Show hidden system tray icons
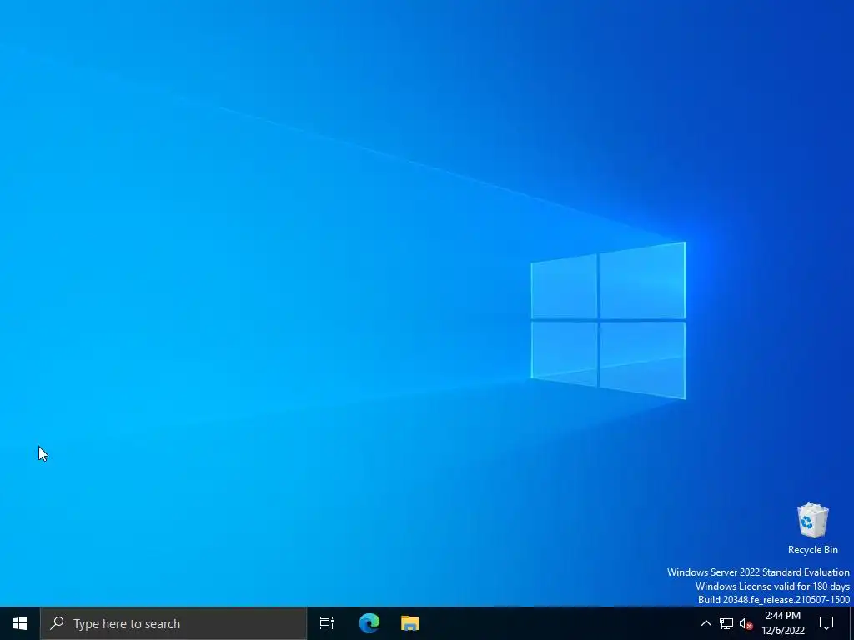Screen dimensions: 854x640 706,623
